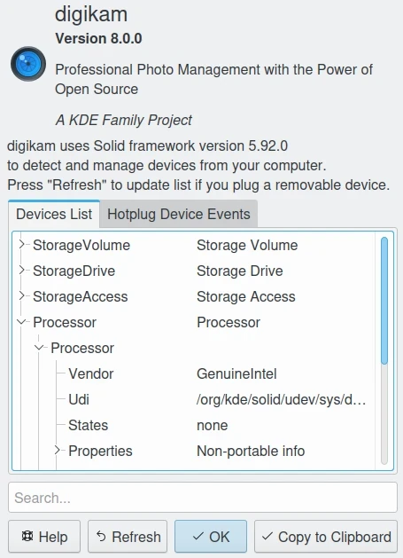This screenshot has width=403, height=558.
Task: Expand the Properties node
Action: pos(58,450)
